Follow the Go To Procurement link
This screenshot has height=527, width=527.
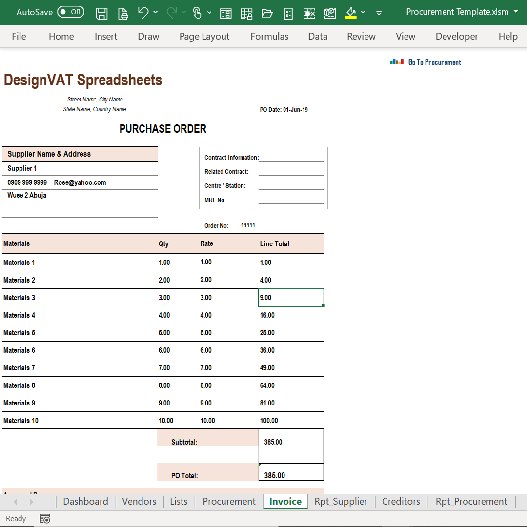(435, 61)
